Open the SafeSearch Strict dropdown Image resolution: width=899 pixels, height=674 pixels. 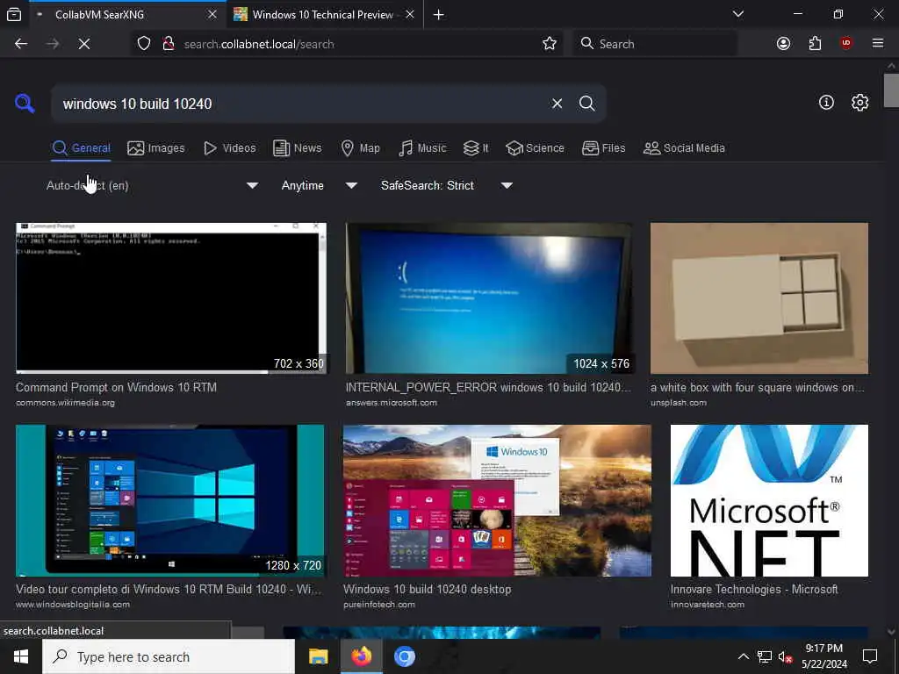tap(446, 186)
